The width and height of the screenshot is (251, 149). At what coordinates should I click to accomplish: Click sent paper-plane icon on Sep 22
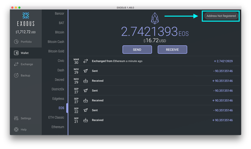pyautogui.click(x=85, y=110)
